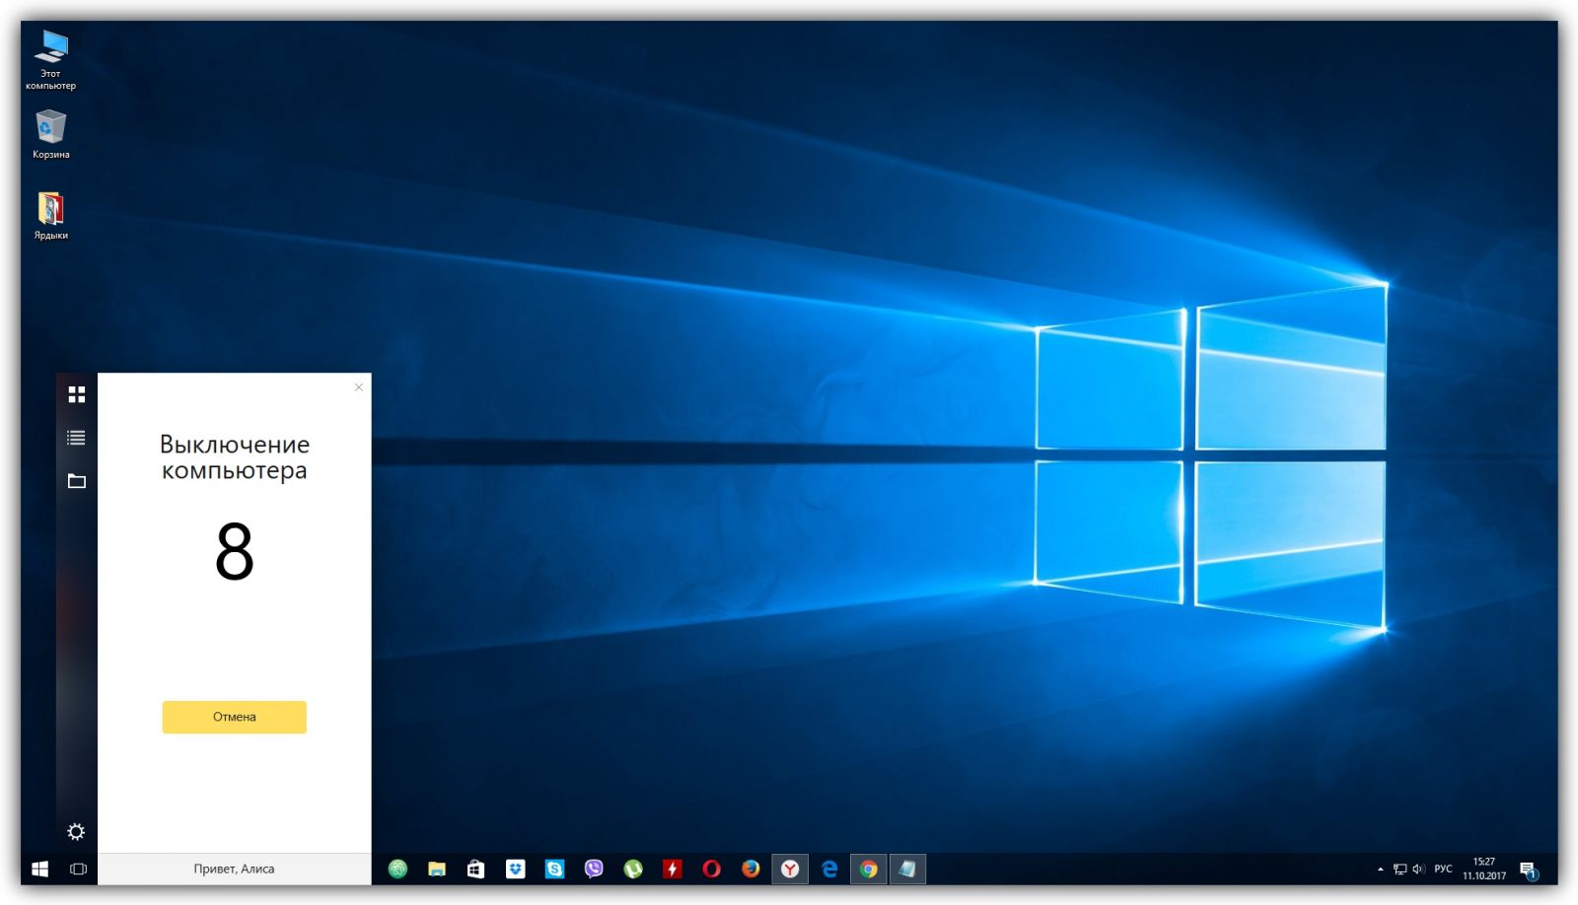Open Alice settings gear icon
Viewport: 1578px width, 905px height.
click(76, 832)
